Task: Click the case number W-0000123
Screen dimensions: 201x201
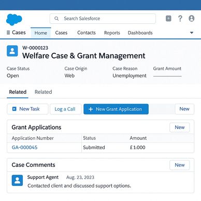Action: [x=35, y=48]
